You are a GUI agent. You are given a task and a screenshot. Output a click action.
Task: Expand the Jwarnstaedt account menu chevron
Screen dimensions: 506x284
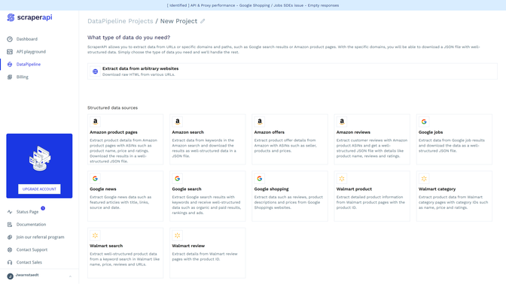70,276
